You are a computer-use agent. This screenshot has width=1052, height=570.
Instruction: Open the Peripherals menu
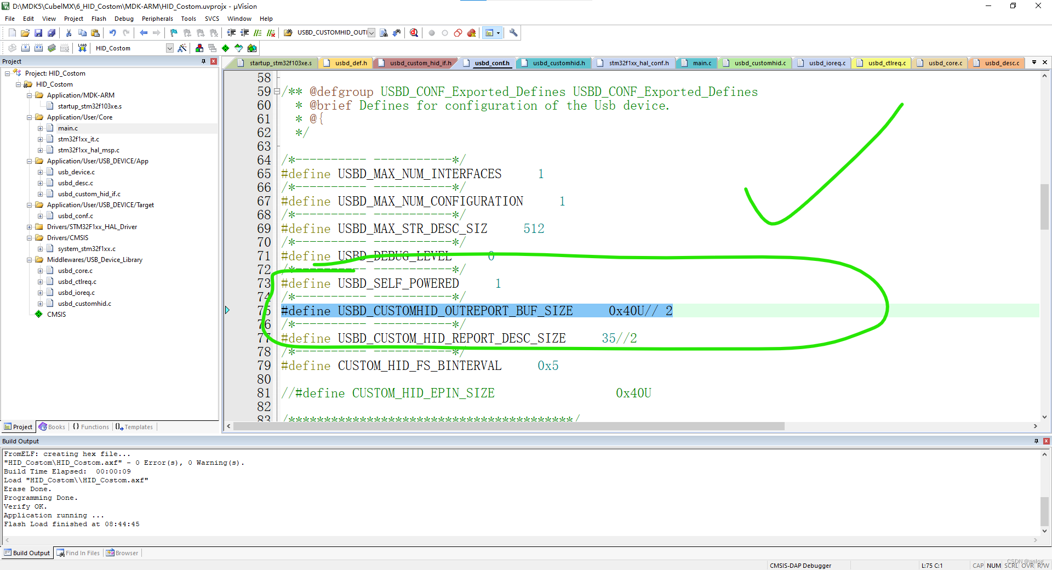click(157, 18)
